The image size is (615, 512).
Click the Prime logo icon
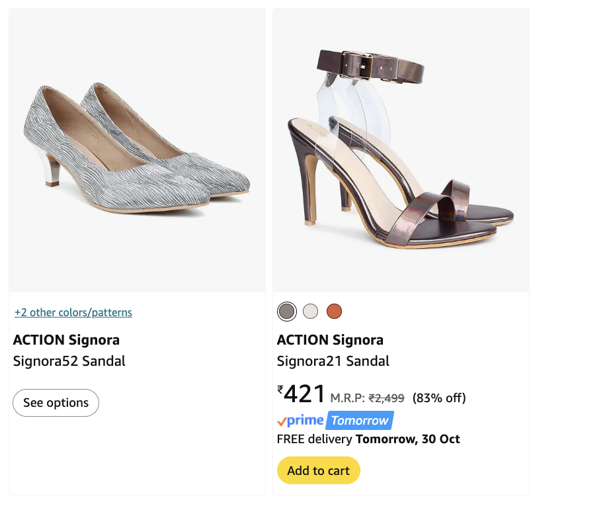coord(300,421)
